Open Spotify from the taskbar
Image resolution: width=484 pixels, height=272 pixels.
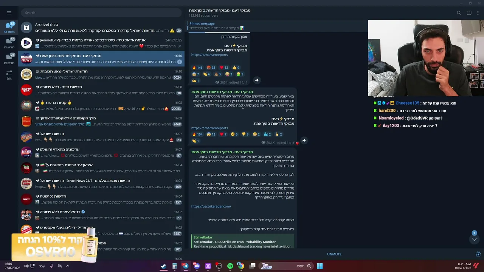(x=230, y=266)
